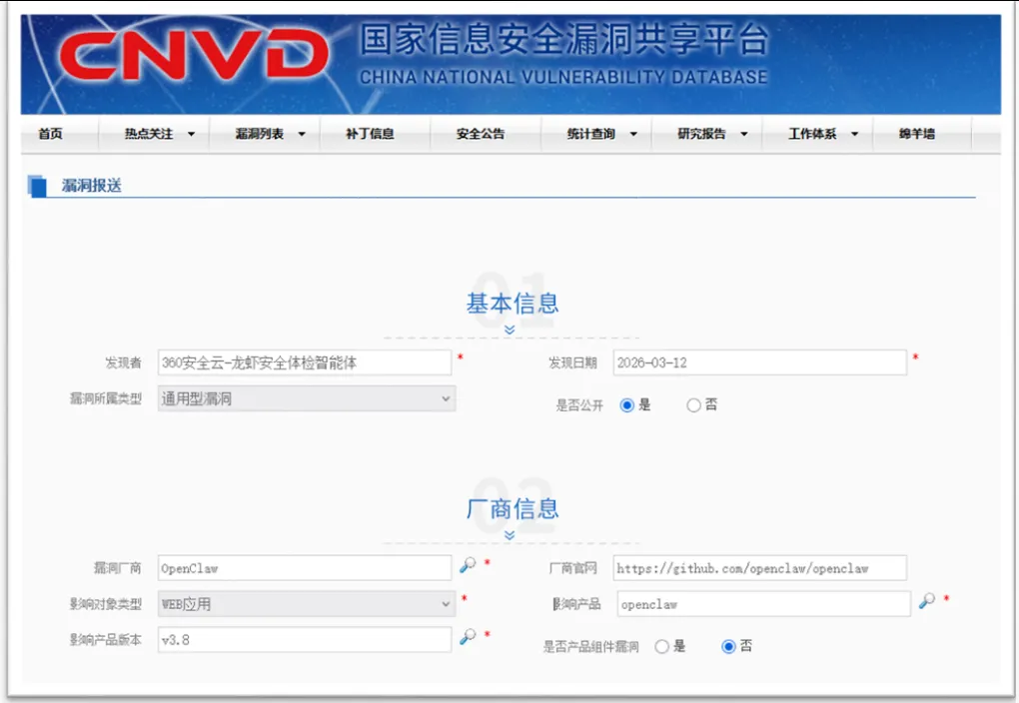The image size is (1019, 703).
Task: Select 否 for 是否公开
Action: (x=693, y=405)
